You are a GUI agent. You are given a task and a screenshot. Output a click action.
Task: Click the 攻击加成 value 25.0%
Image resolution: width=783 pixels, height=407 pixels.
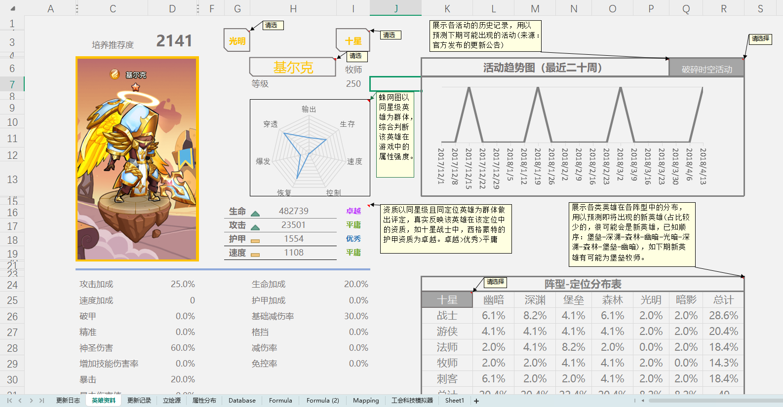(x=183, y=285)
